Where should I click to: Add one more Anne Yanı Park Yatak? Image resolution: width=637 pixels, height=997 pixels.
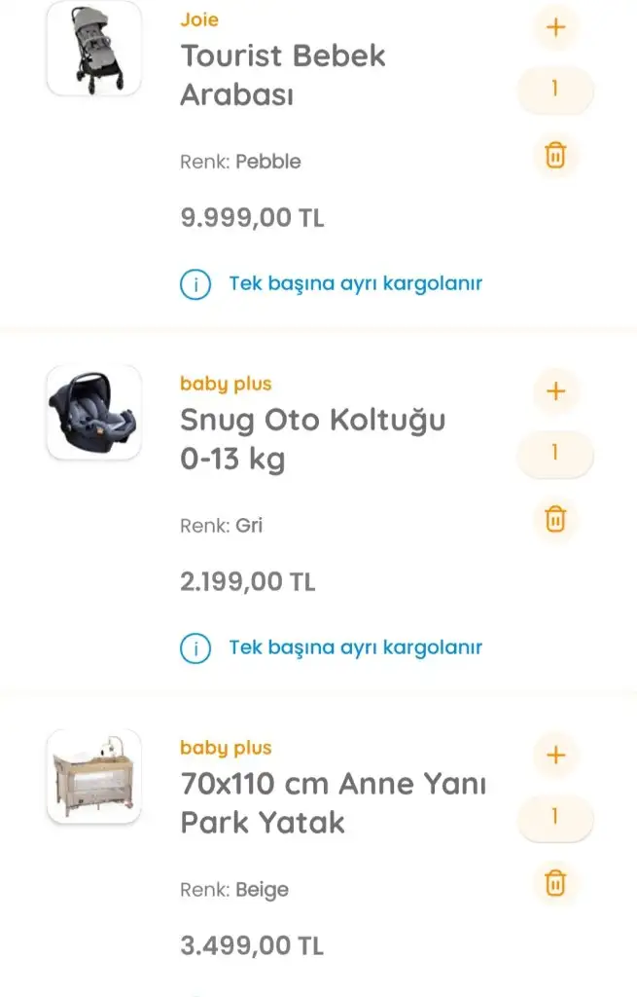[x=555, y=756]
